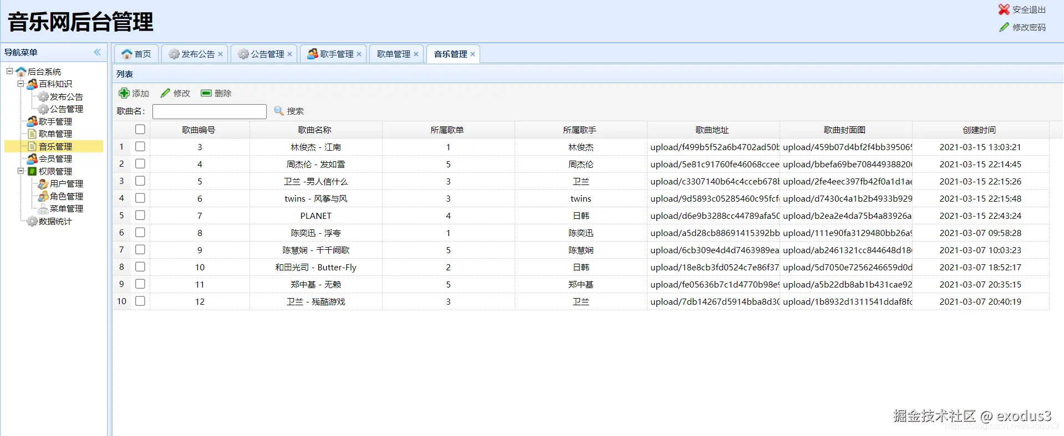Viewport: 1064px width, 436px height.
Task: Click the pencil icon beside 修改密码
Action: pos(1004,27)
